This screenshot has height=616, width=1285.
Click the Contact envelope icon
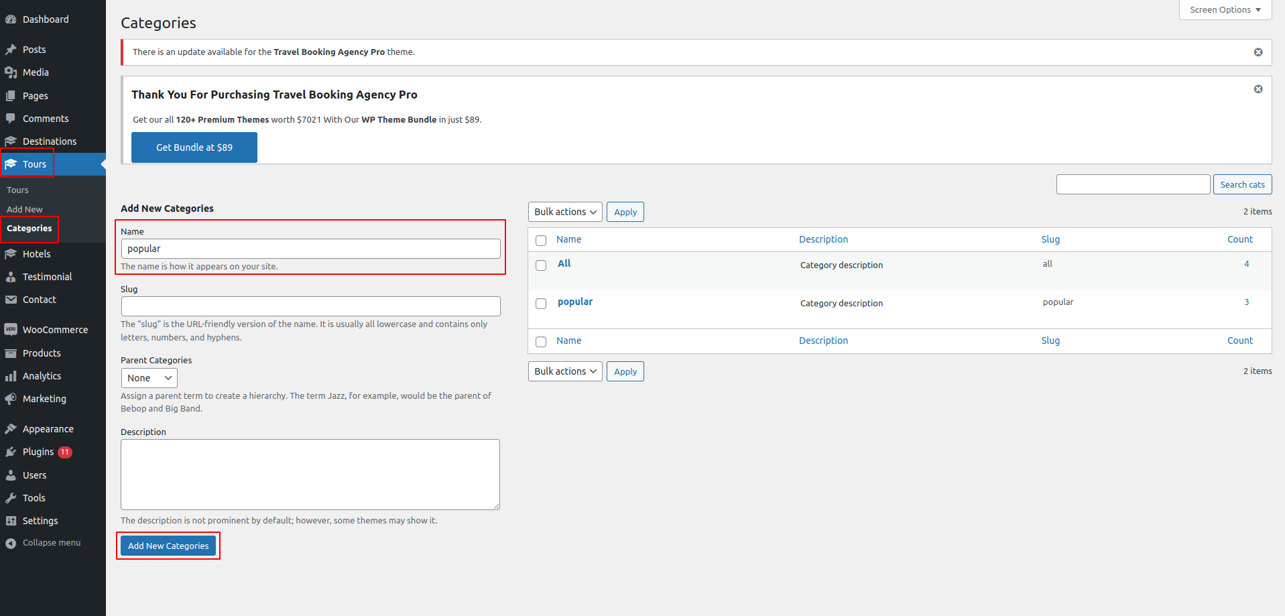11,300
